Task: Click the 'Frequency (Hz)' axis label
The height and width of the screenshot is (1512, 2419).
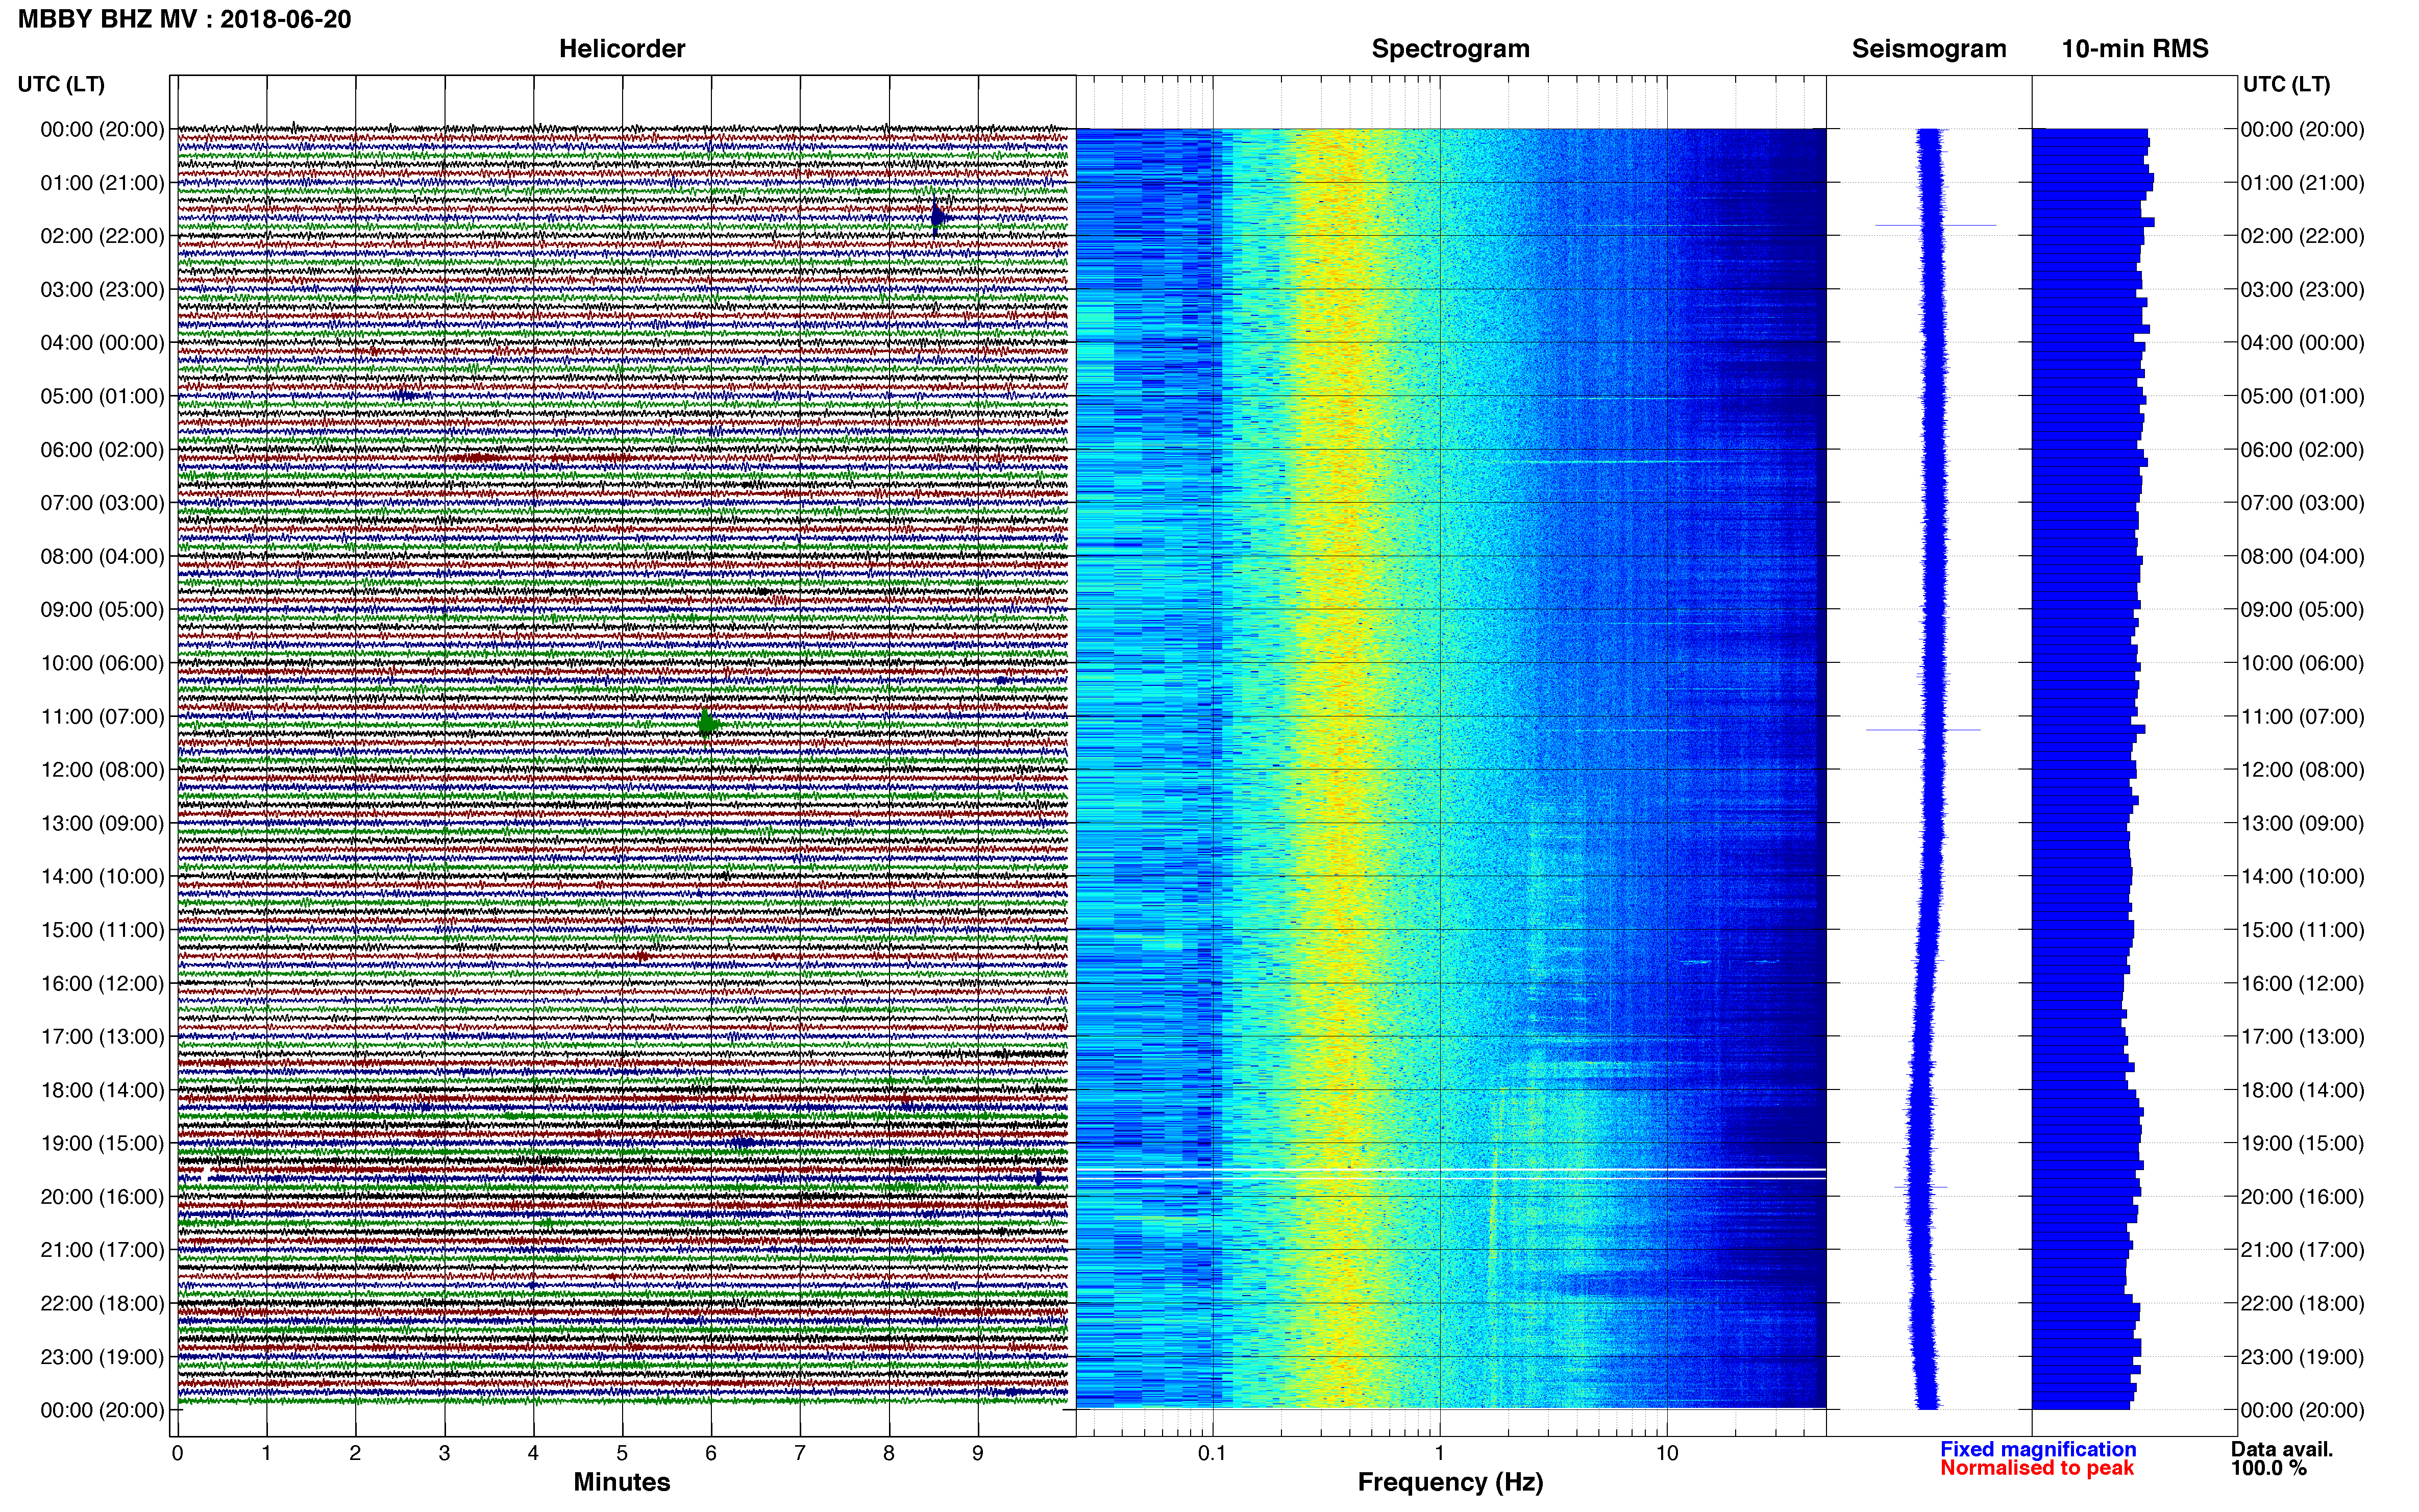Action: pyautogui.click(x=1450, y=1482)
